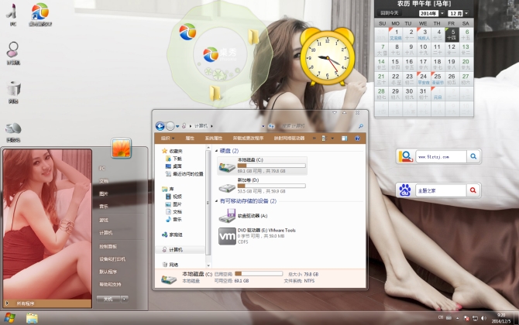Select the 新加卷 (D:) drive icon
Image resolution: width=519 pixels, height=325 pixels.
coord(227,187)
